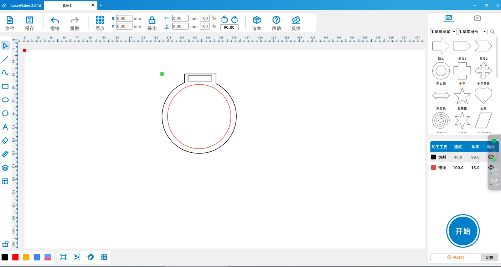Expand the 1.基础图案 dropdown
The height and width of the screenshot is (267, 501).
(443, 32)
